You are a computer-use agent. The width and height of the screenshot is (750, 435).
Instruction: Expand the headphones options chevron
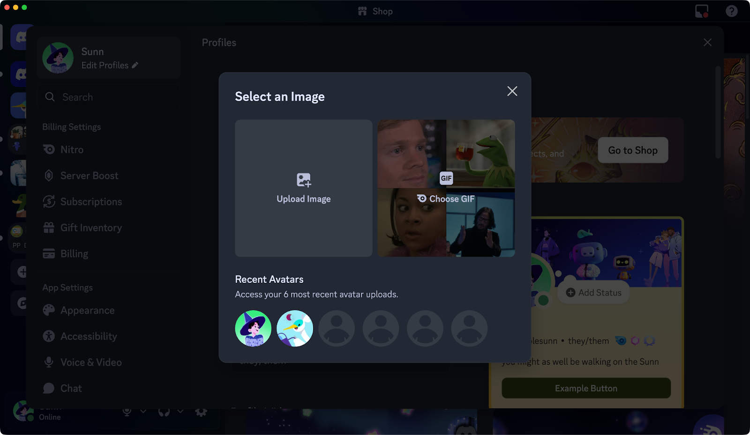(180, 411)
